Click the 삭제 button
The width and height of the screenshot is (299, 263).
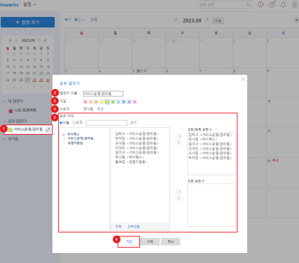[x=150, y=242]
